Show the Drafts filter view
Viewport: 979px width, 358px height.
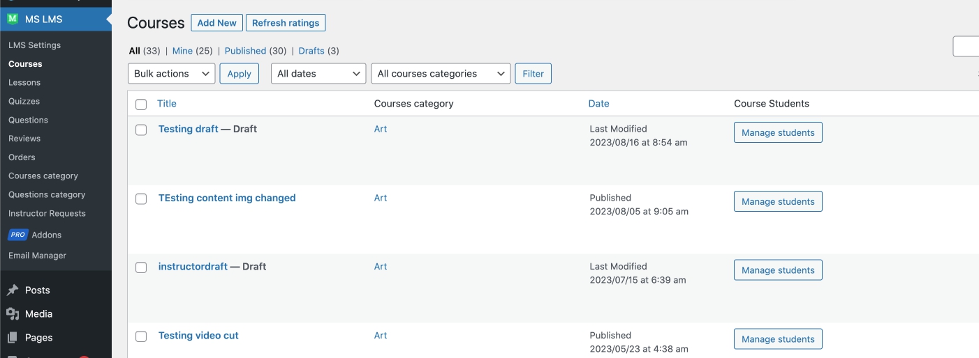tap(311, 51)
